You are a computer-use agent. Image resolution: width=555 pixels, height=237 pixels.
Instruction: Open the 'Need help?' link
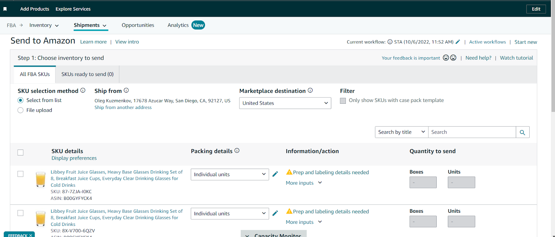(x=478, y=58)
